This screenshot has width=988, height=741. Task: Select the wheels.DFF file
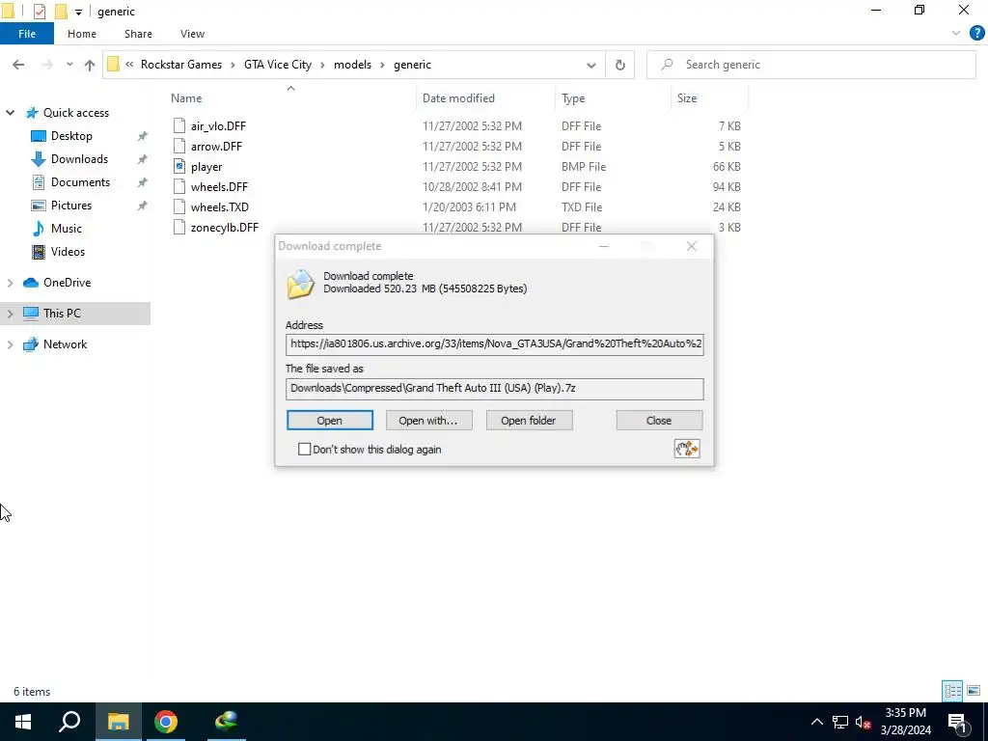pos(219,186)
